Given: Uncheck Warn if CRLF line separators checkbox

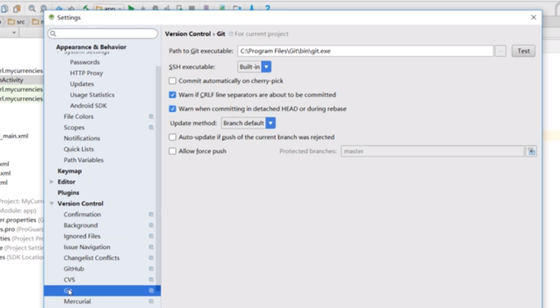Looking at the screenshot, I should click(173, 95).
